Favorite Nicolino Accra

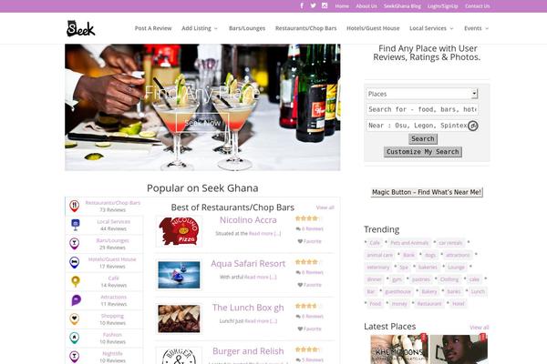(309, 241)
